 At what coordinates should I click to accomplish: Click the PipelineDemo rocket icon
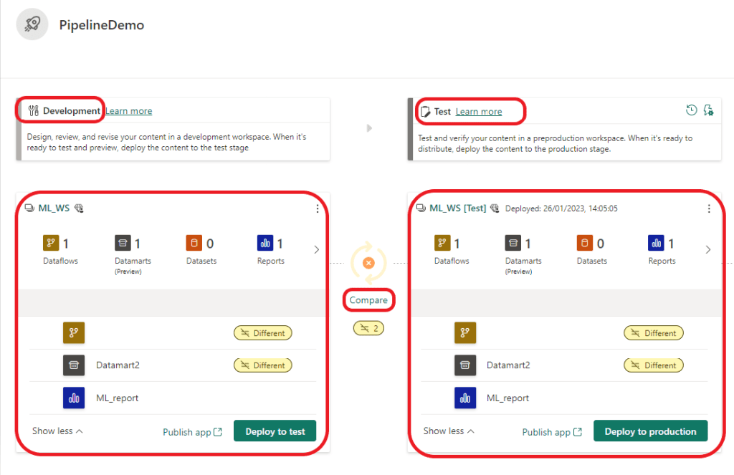(32, 25)
